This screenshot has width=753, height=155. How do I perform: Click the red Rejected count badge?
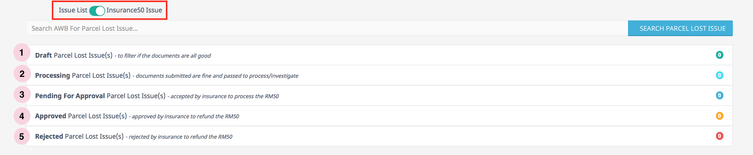(x=719, y=136)
